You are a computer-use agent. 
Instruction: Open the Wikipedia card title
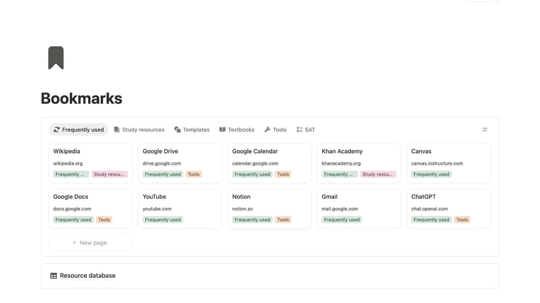tap(66, 151)
